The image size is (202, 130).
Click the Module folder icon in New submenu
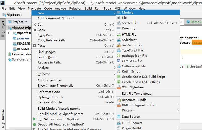[x=119, y=13]
